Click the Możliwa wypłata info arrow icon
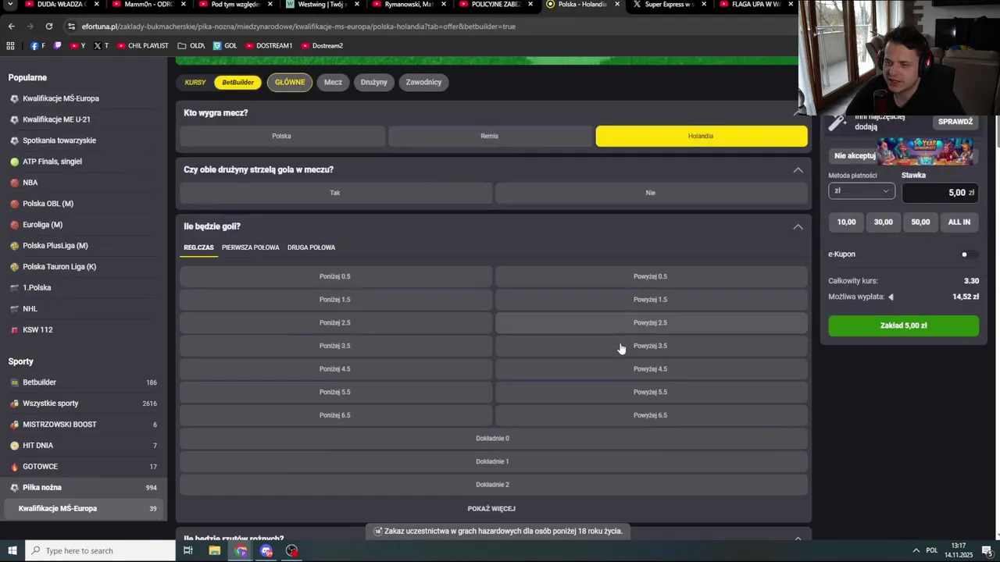Image resolution: width=1000 pixels, height=562 pixels. point(891,297)
